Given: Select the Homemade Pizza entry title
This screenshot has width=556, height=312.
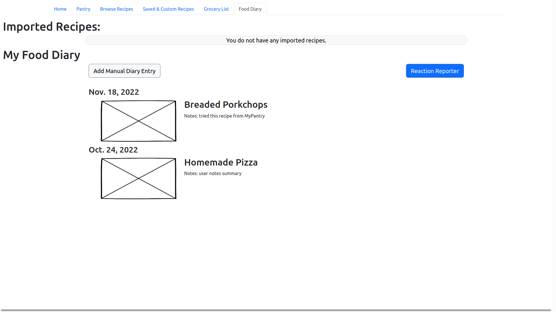Looking at the screenshot, I should (x=221, y=162).
